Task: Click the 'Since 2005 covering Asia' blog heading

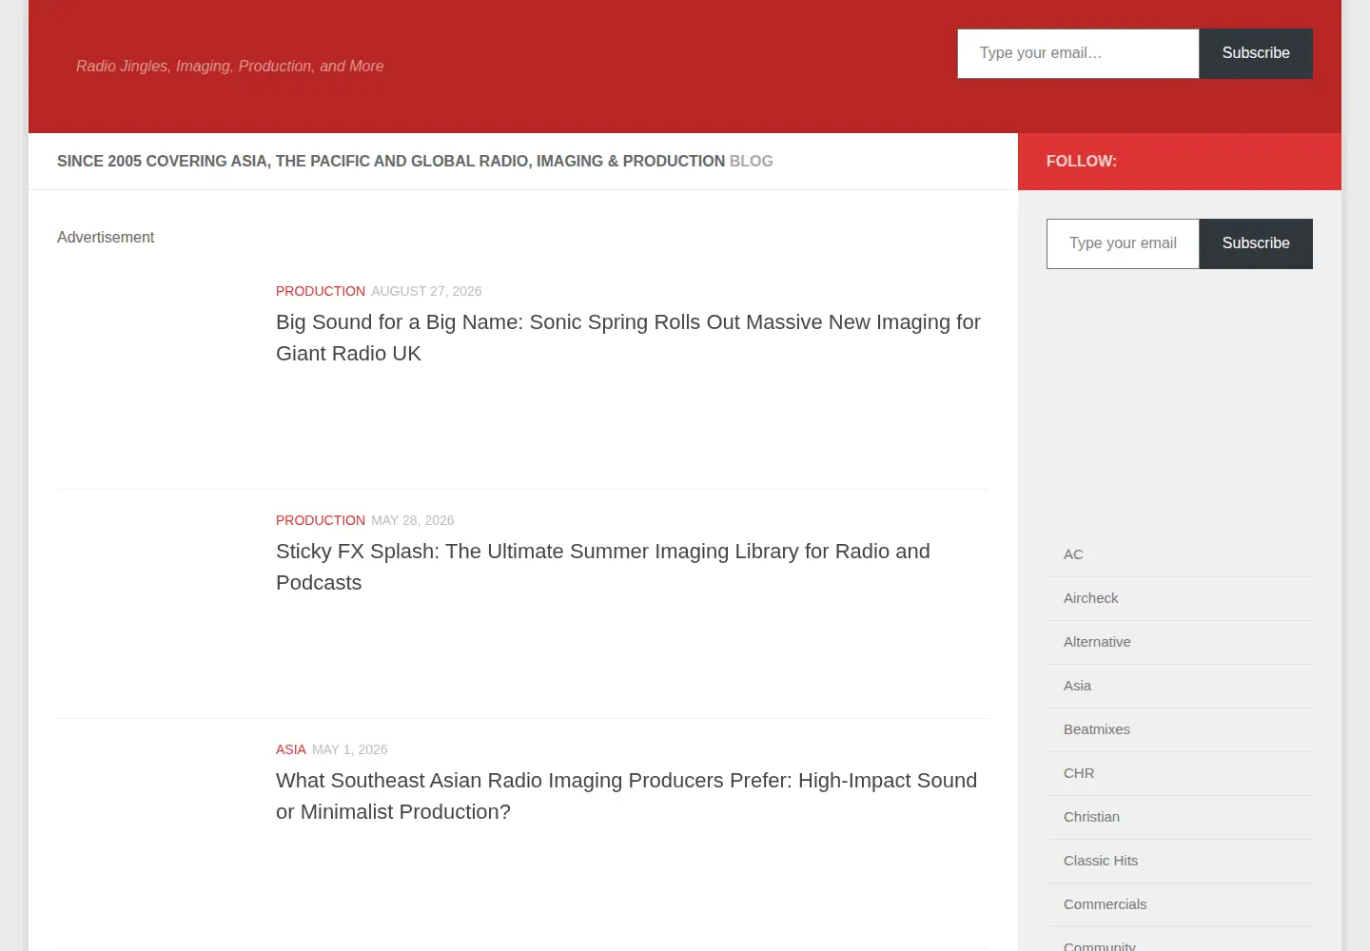Action: click(415, 162)
